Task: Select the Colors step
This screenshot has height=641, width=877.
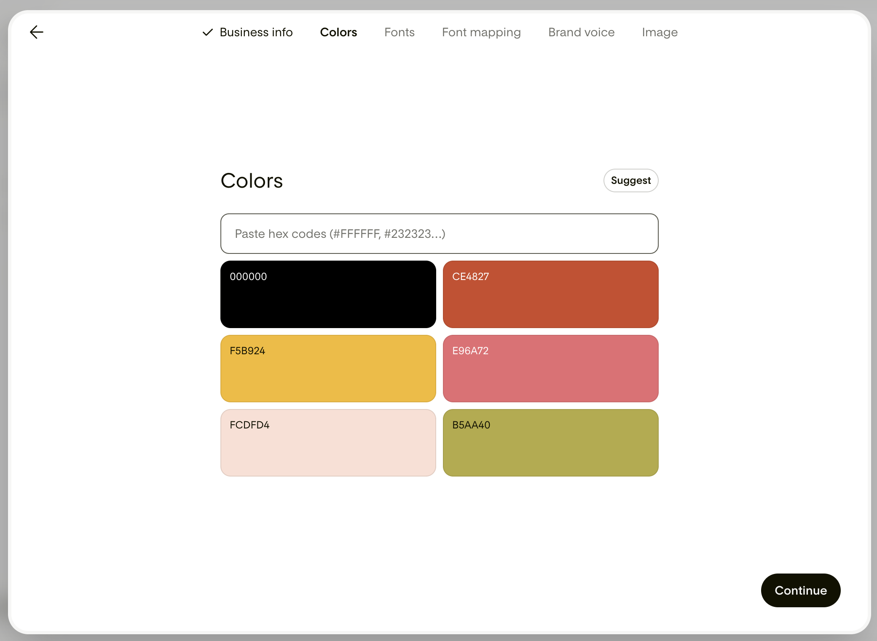Action: 338,32
